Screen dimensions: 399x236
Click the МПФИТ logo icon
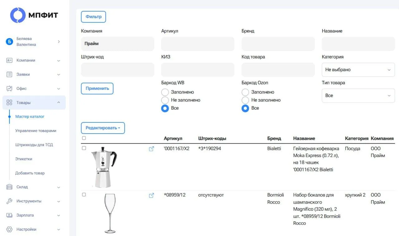tap(18, 15)
